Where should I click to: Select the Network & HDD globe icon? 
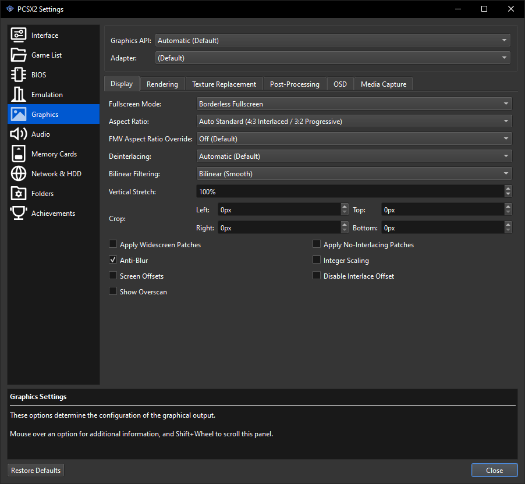pyautogui.click(x=19, y=173)
